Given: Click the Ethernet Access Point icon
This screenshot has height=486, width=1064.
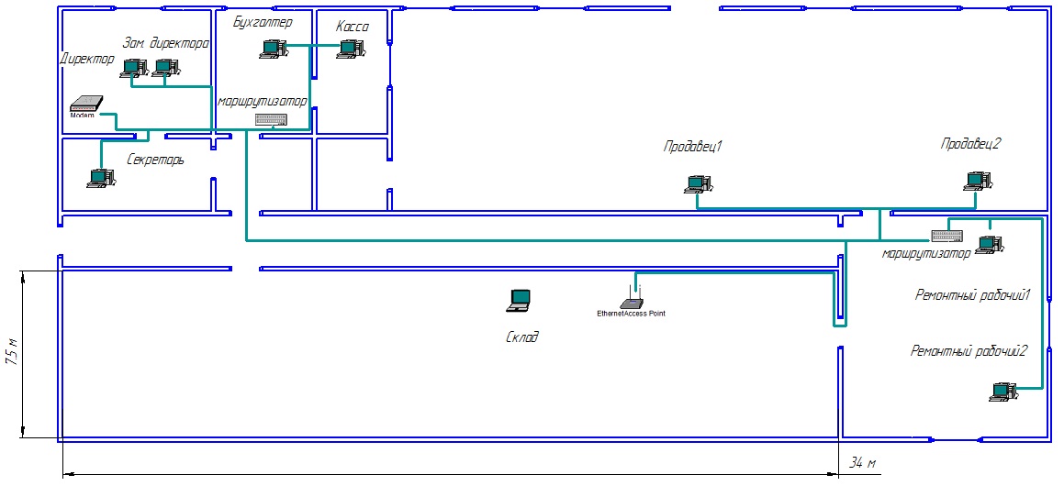Looking at the screenshot, I should click(x=632, y=302).
